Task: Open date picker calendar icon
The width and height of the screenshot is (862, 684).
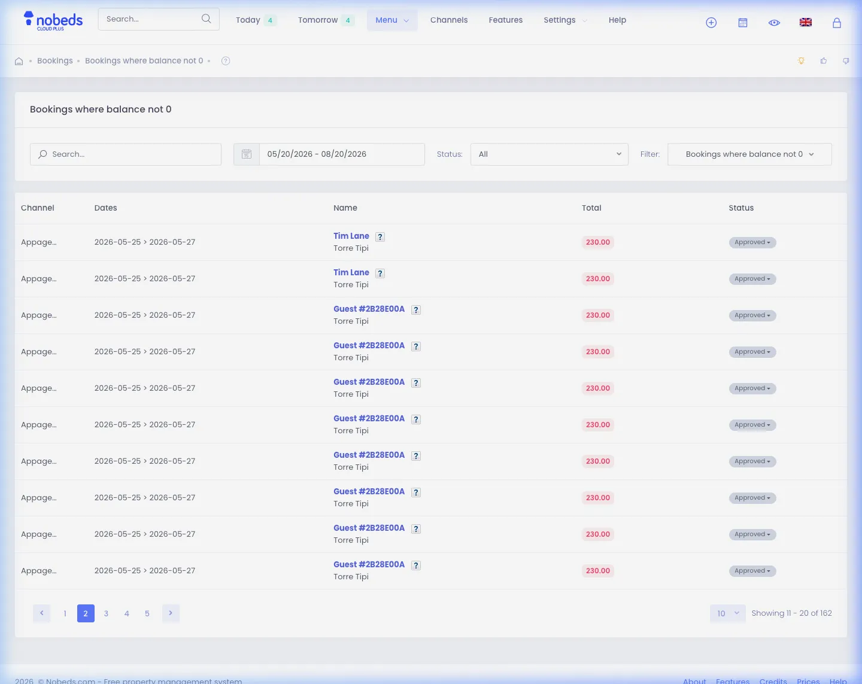Action: click(247, 154)
